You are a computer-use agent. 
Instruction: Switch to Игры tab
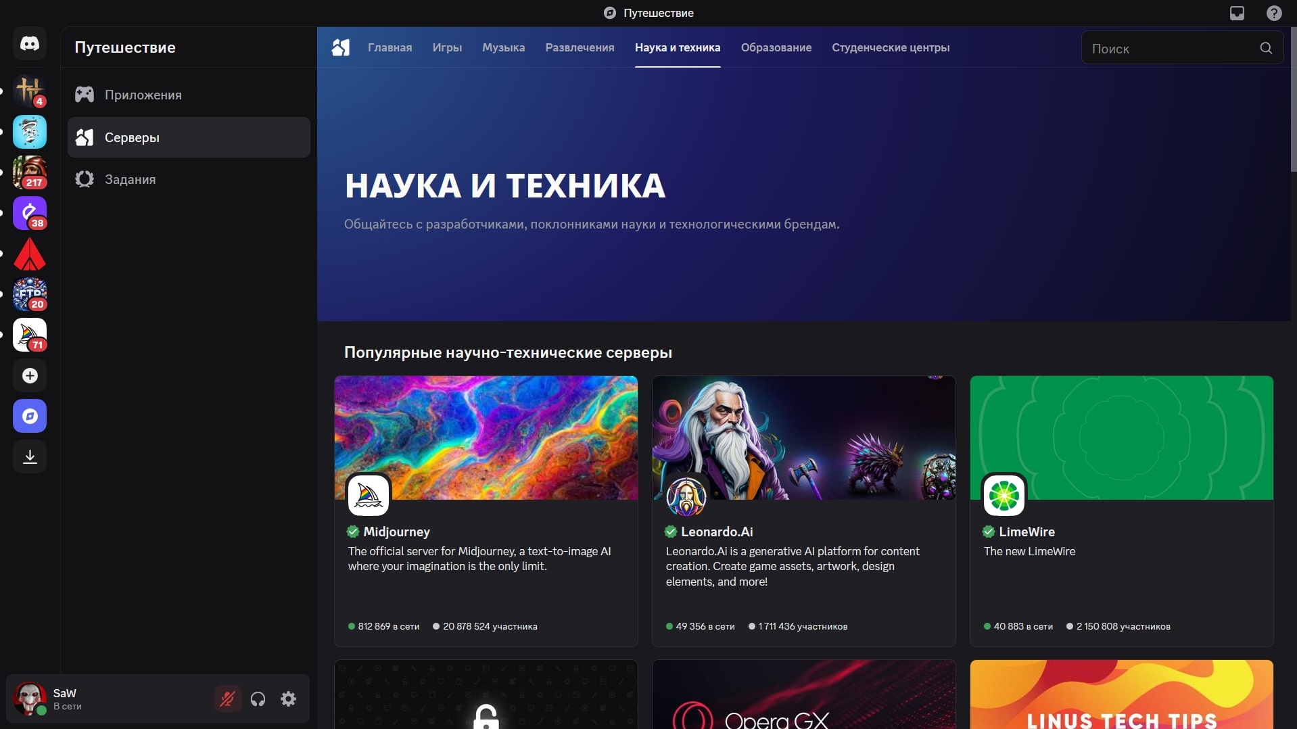pyautogui.click(x=447, y=47)
